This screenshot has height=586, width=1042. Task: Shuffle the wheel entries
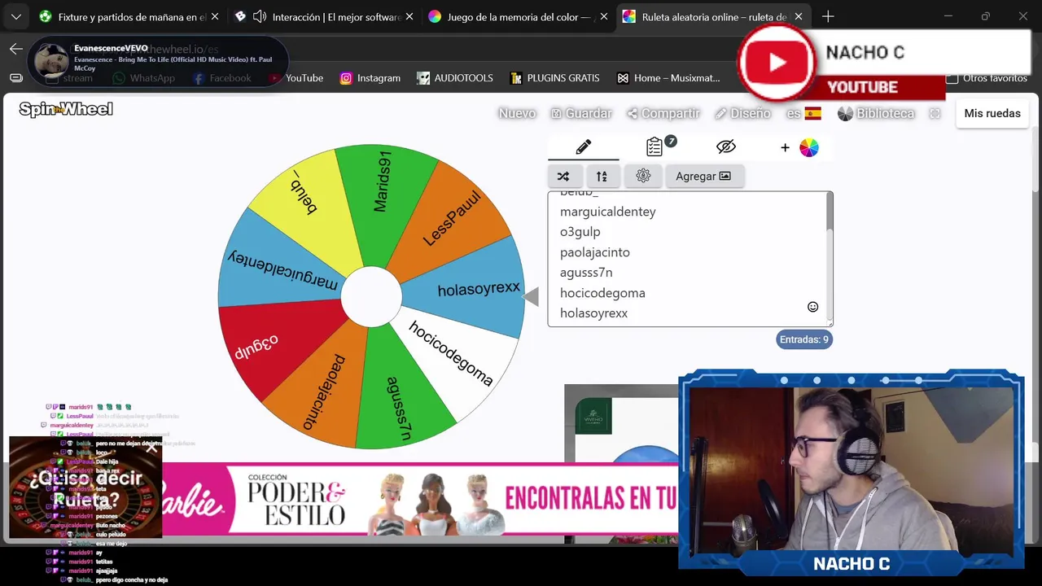pyautogui.click(x=563, y=176)
